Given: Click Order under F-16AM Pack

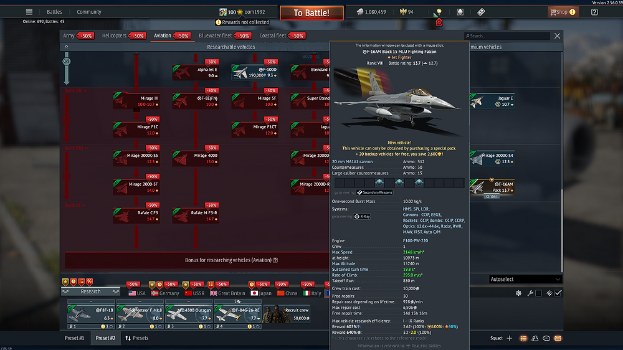Looking at the screenshot, I should [492, 196].
